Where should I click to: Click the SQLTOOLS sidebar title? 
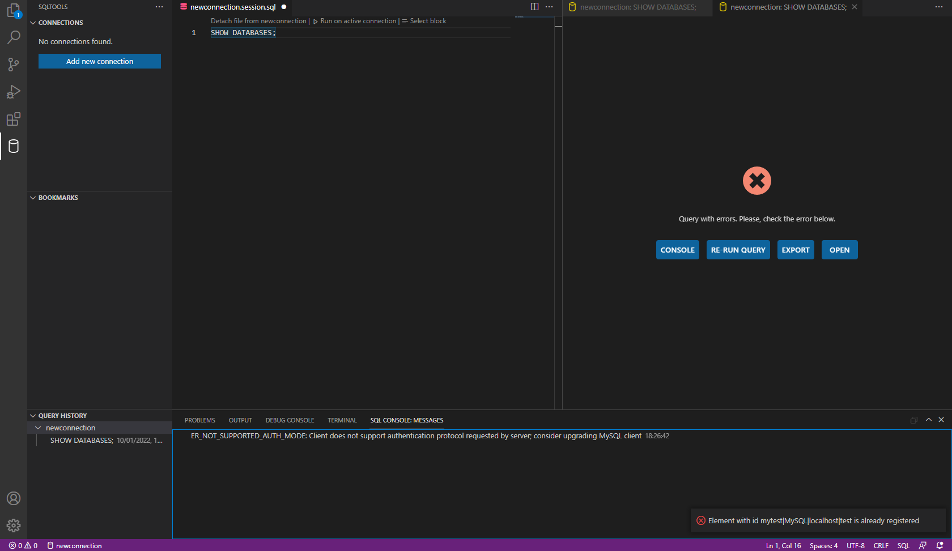coord(53,7)
